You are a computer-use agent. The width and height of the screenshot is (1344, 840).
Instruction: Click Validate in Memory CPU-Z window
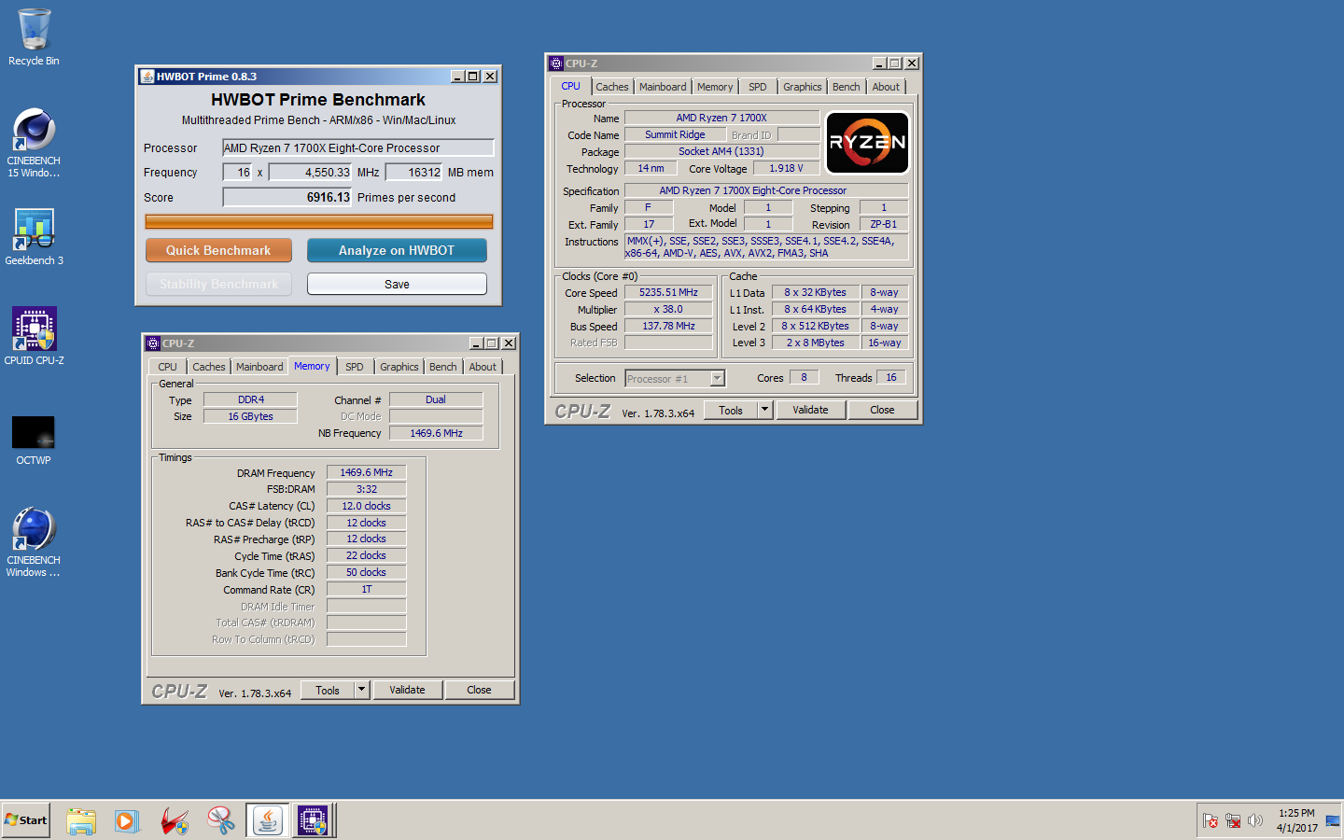[407, 690]
